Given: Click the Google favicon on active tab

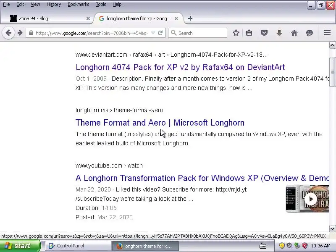Looking at the screenshot, I should click(102, 18).
